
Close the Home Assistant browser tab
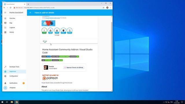pos(25,4)
